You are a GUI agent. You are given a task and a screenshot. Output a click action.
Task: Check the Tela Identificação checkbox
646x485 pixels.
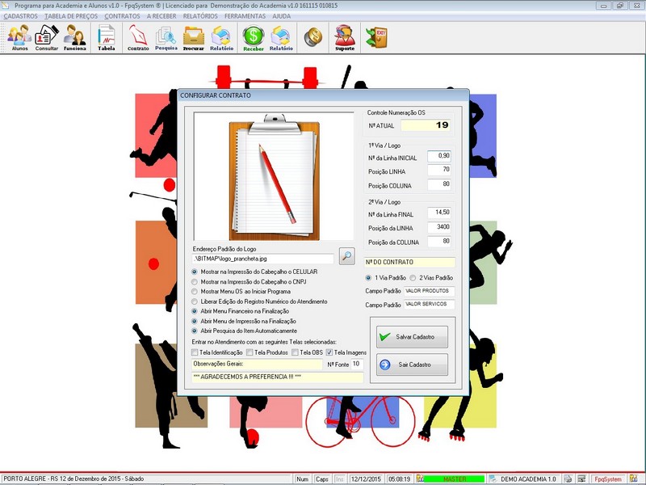point(195,352)
